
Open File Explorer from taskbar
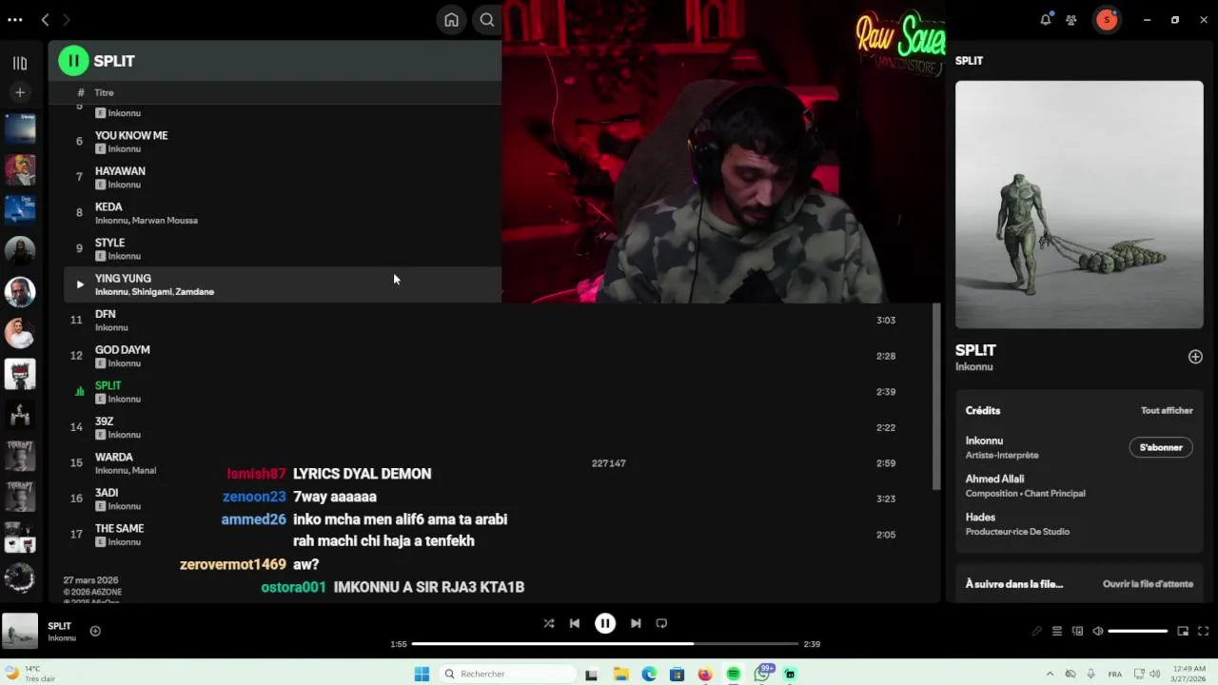[621, 674]
